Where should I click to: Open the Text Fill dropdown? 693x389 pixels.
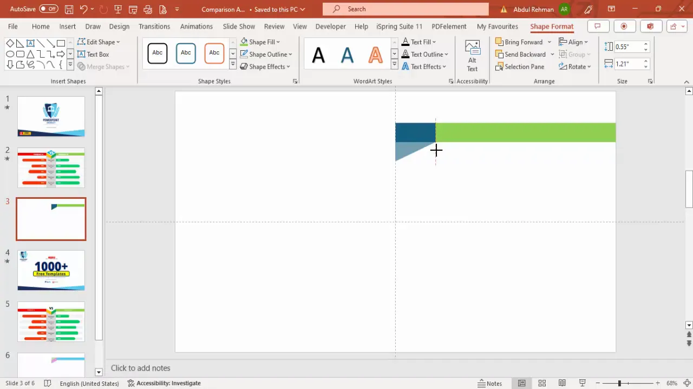(x=419, y=42)
